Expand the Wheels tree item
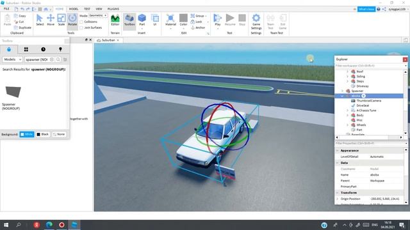 coord(347,125)
